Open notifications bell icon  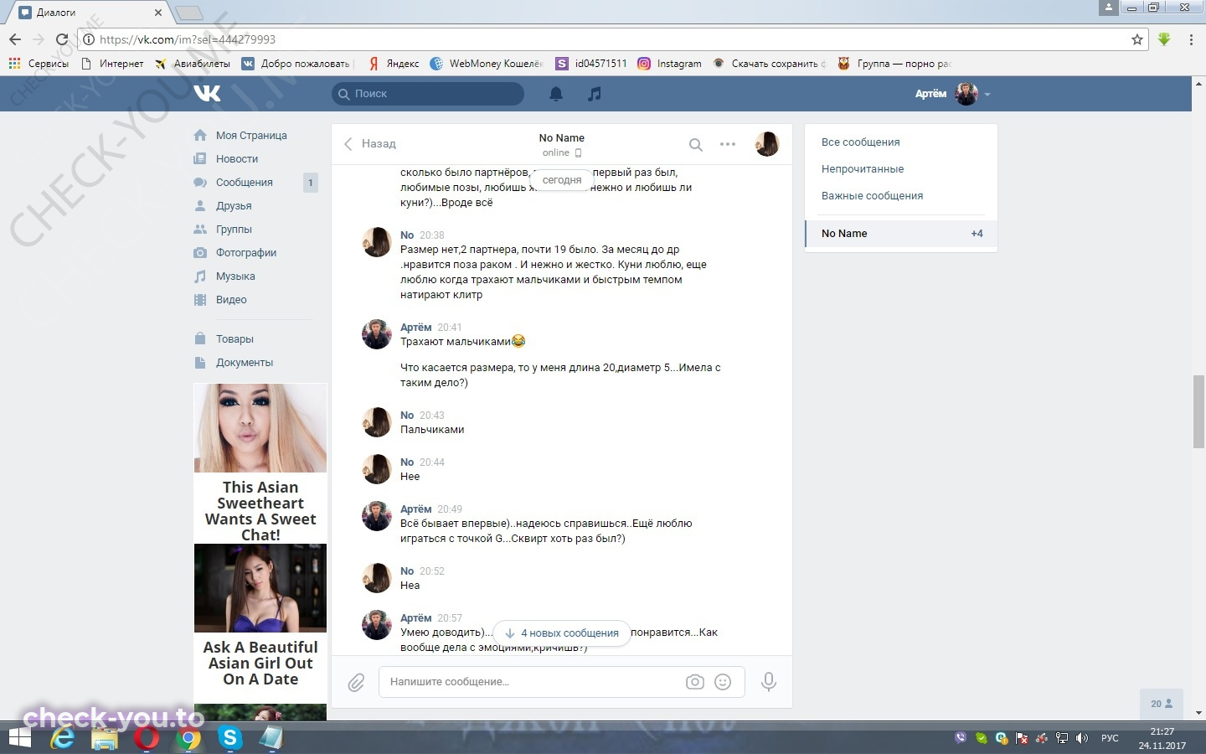556,94
